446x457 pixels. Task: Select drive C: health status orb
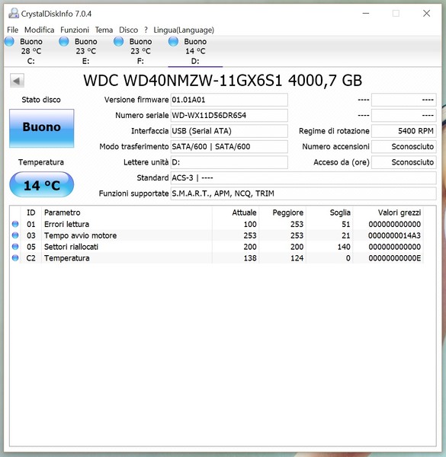click(9, 41)
